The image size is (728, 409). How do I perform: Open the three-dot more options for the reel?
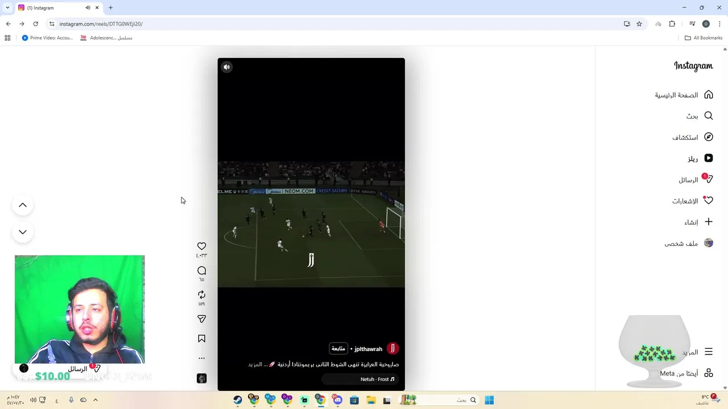pos(201,358)
